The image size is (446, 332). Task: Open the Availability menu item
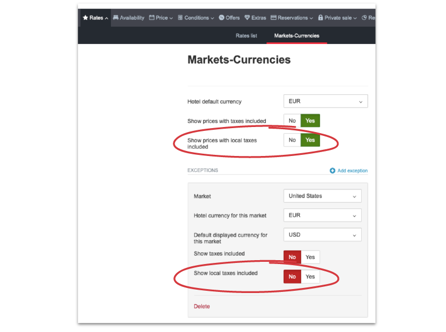pos(129,18)
